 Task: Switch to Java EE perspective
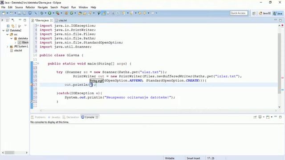coord(265,13)
